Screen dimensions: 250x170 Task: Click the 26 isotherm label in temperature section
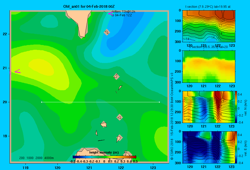tap(223, 20)
